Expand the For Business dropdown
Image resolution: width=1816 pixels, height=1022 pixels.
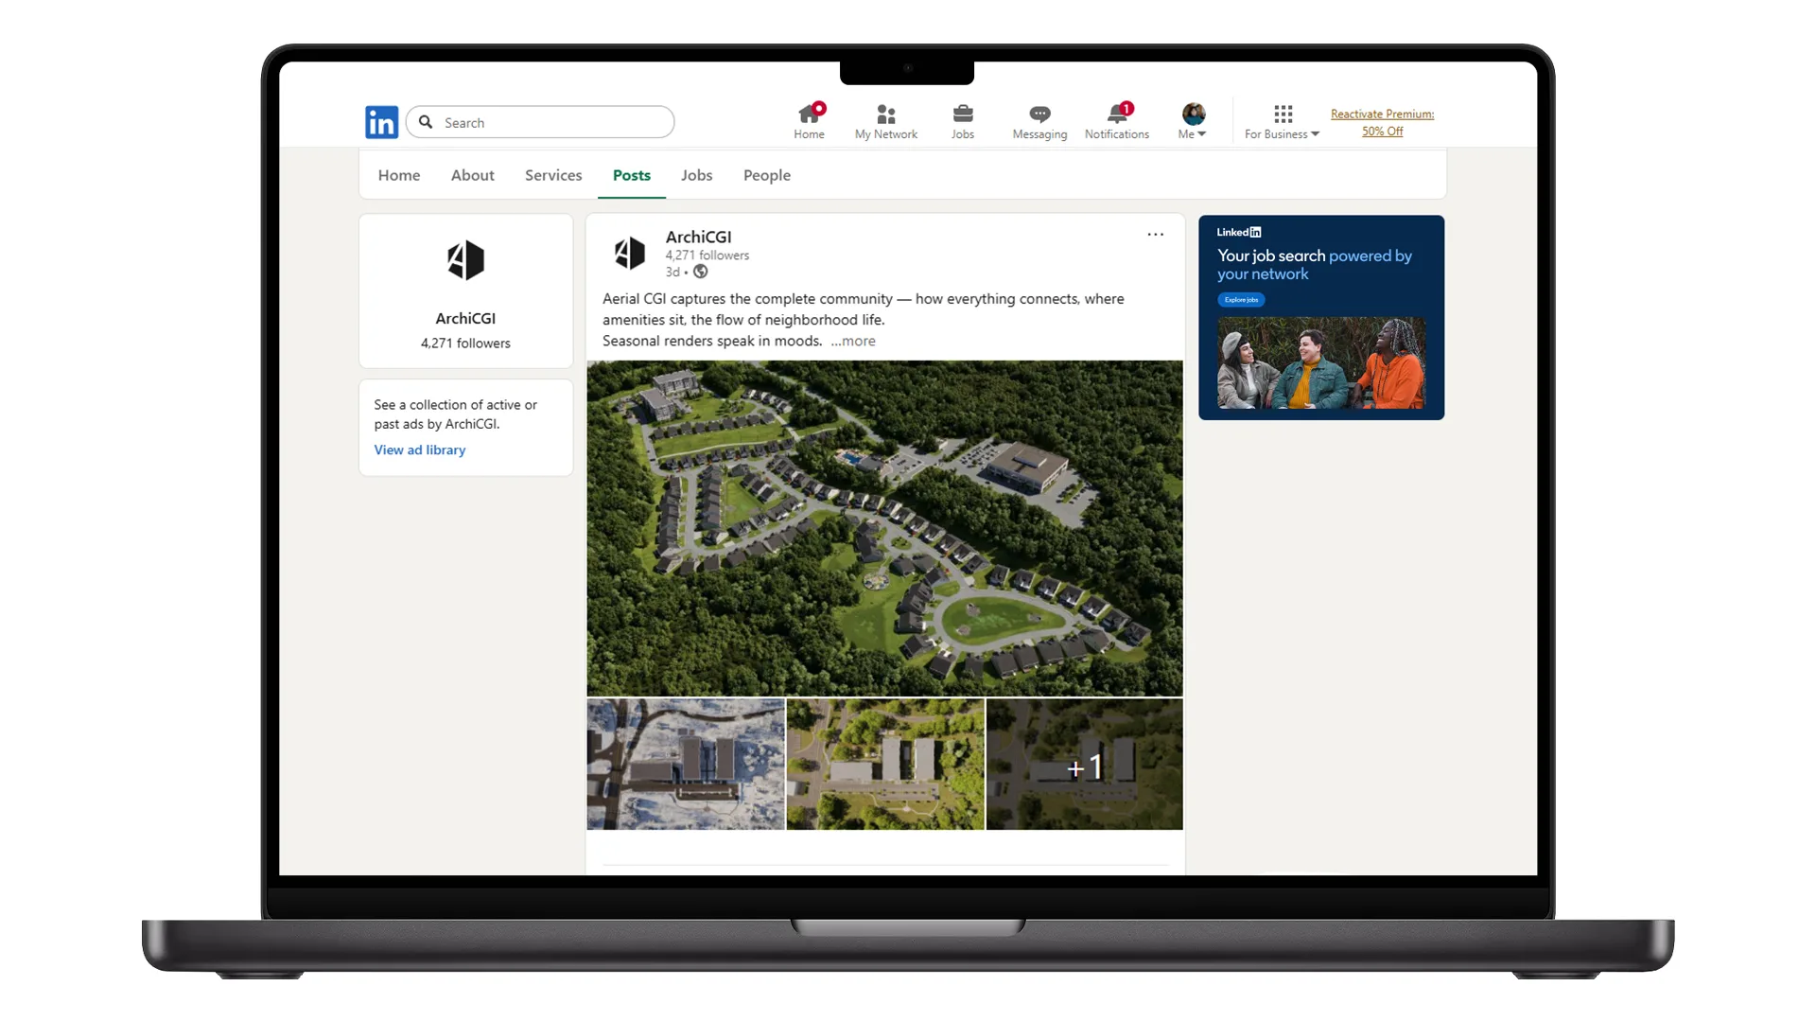pyautogui.click(x=1315, y=134)
